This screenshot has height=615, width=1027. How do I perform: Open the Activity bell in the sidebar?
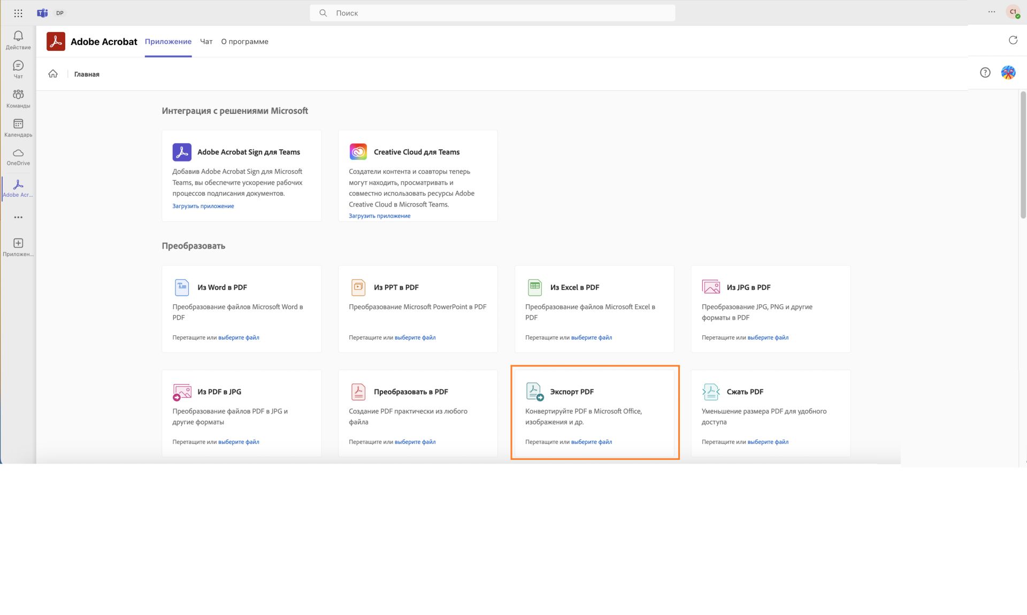pos(18,40)
